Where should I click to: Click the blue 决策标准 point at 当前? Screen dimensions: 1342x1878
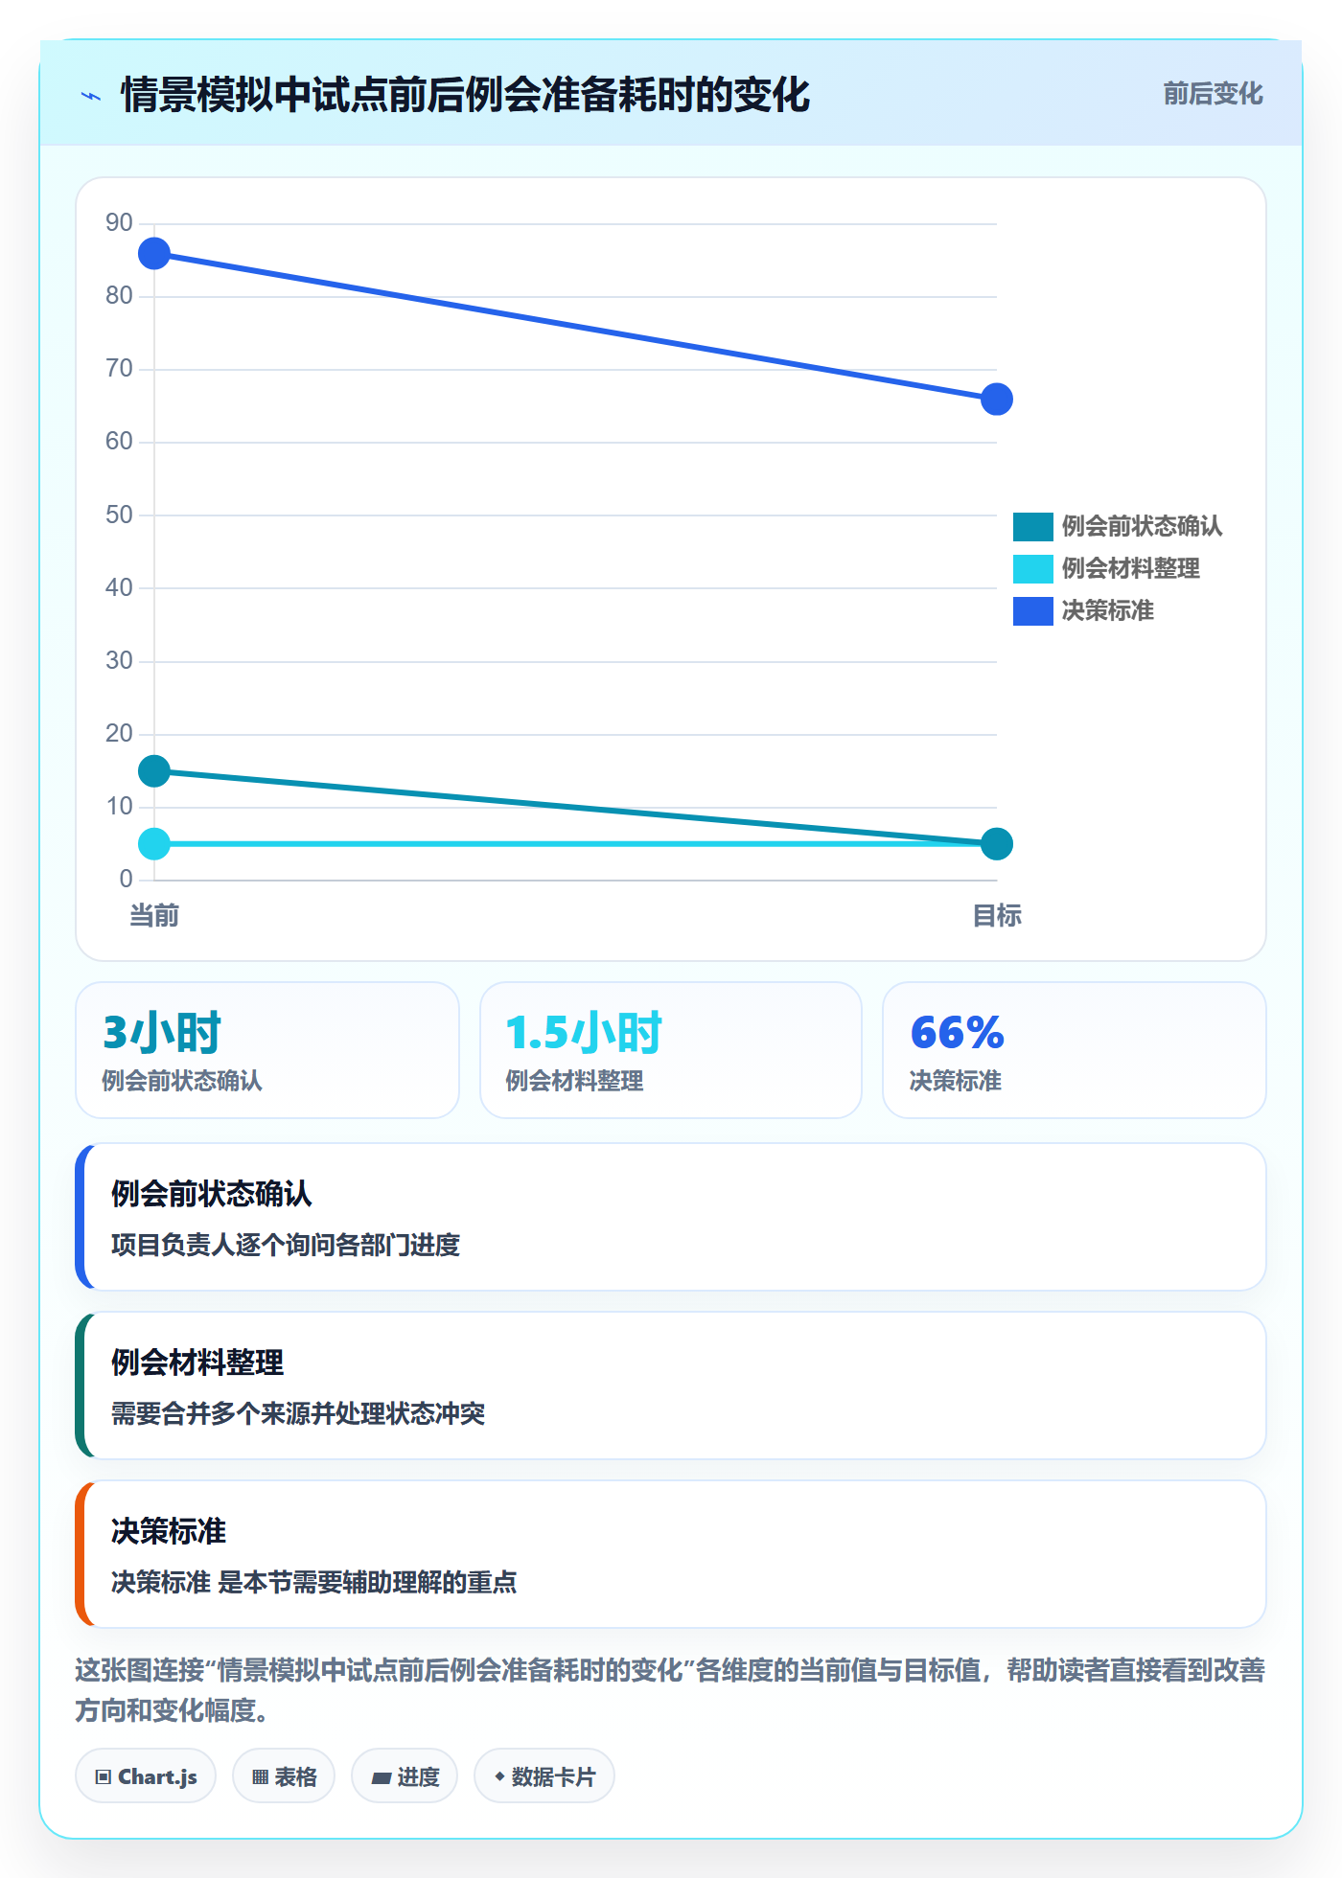[154, 254]
